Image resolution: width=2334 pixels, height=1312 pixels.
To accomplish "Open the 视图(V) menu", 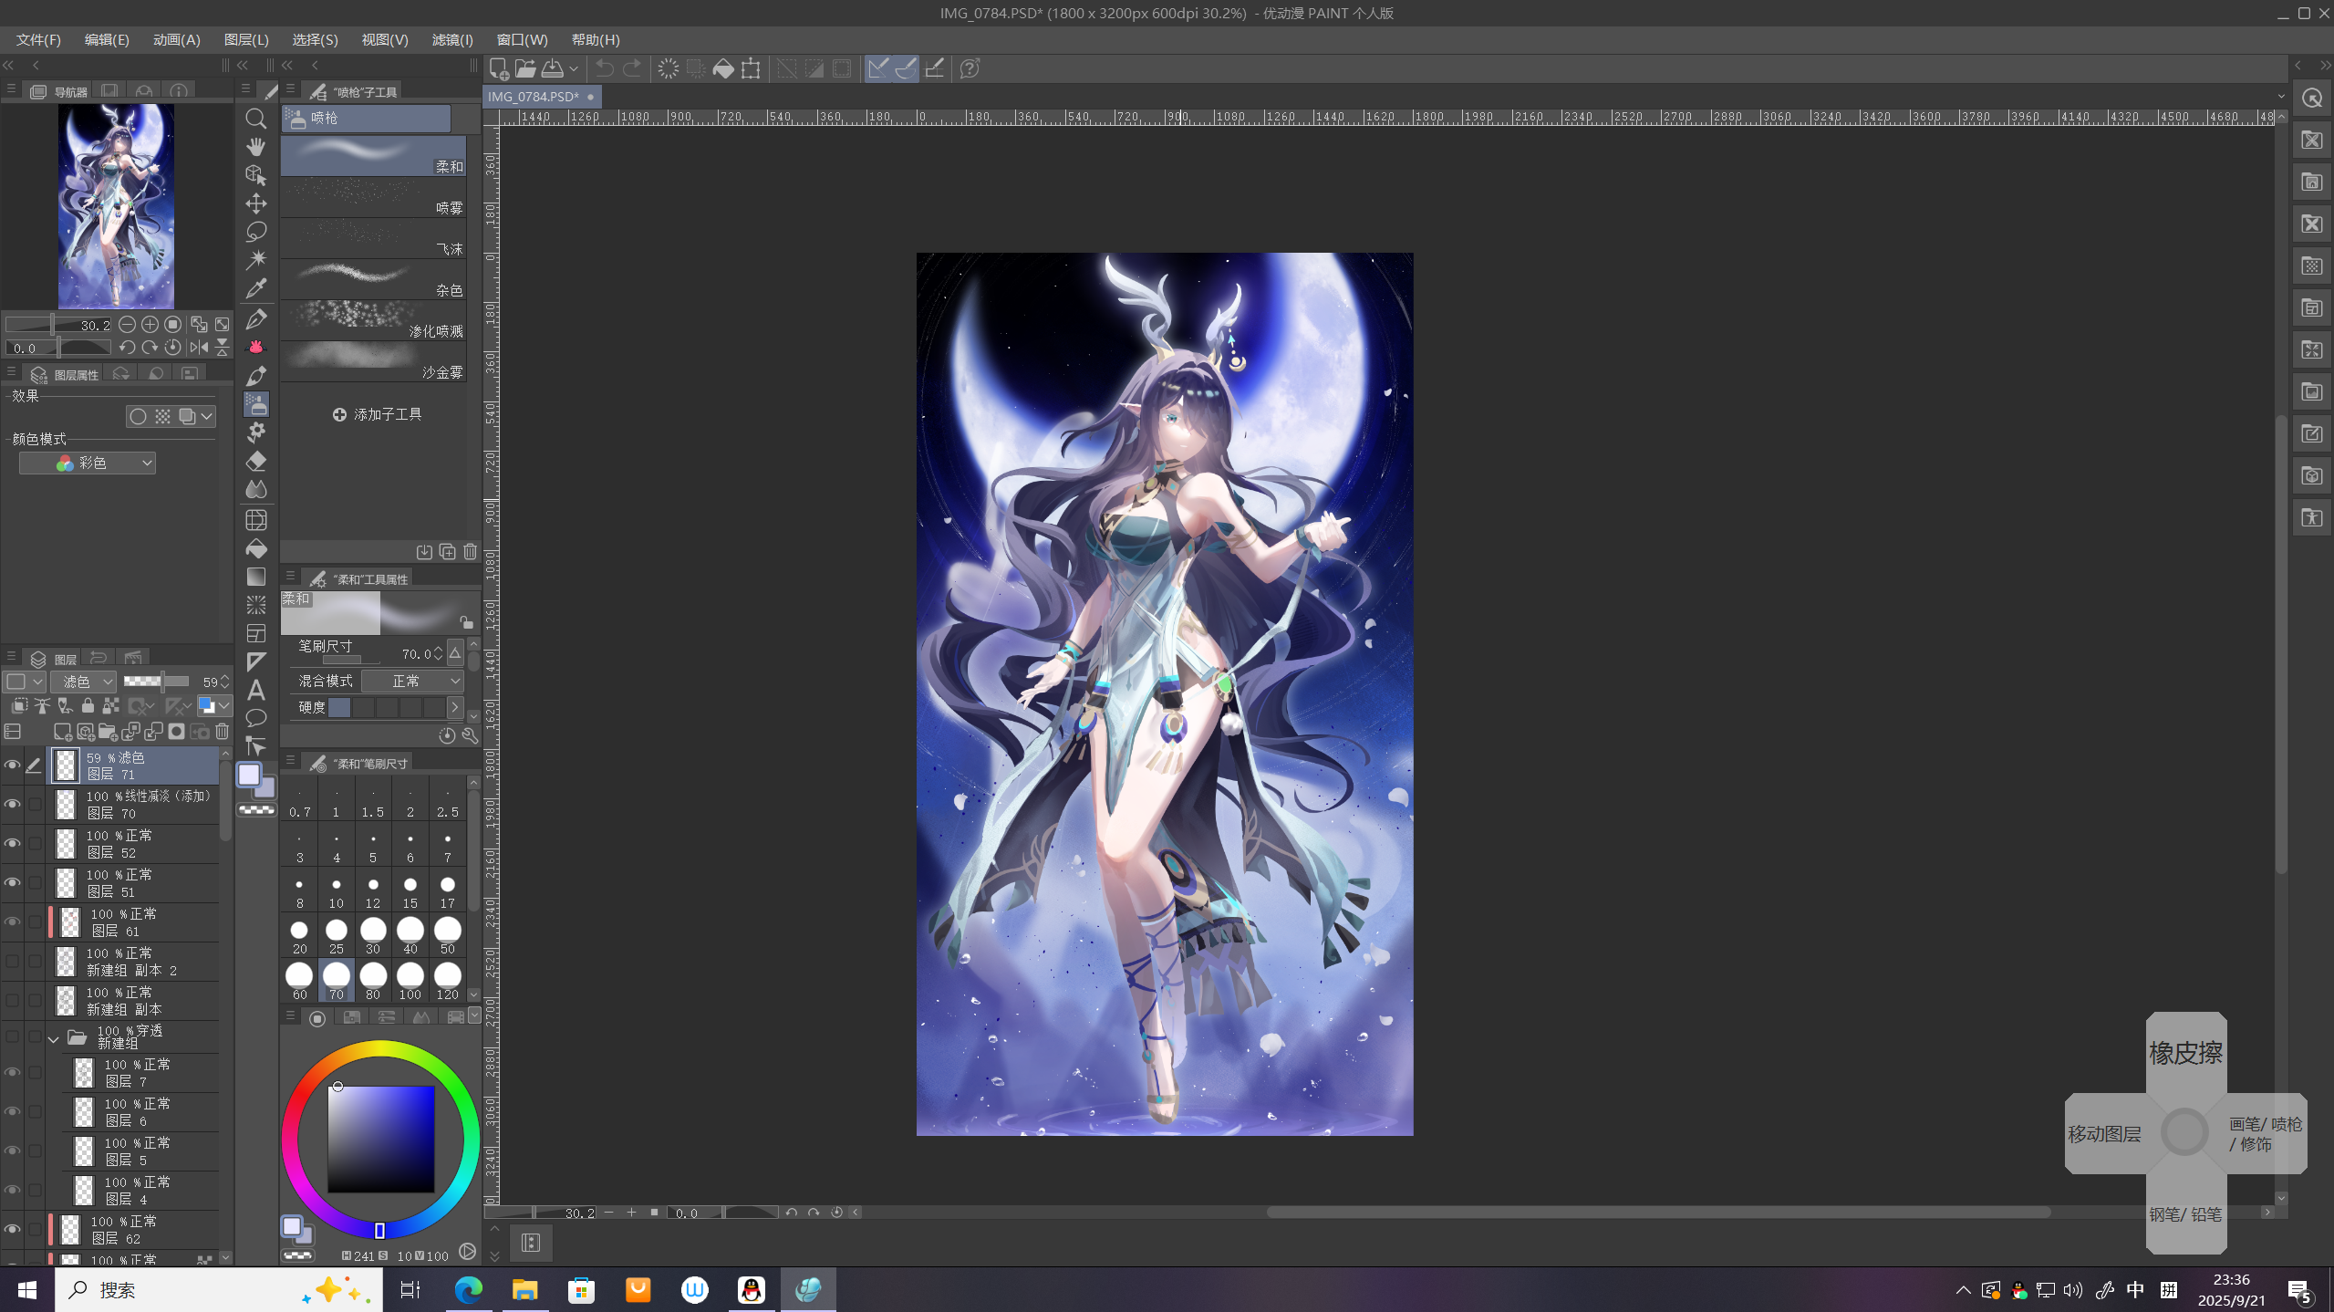I will 385,40.
